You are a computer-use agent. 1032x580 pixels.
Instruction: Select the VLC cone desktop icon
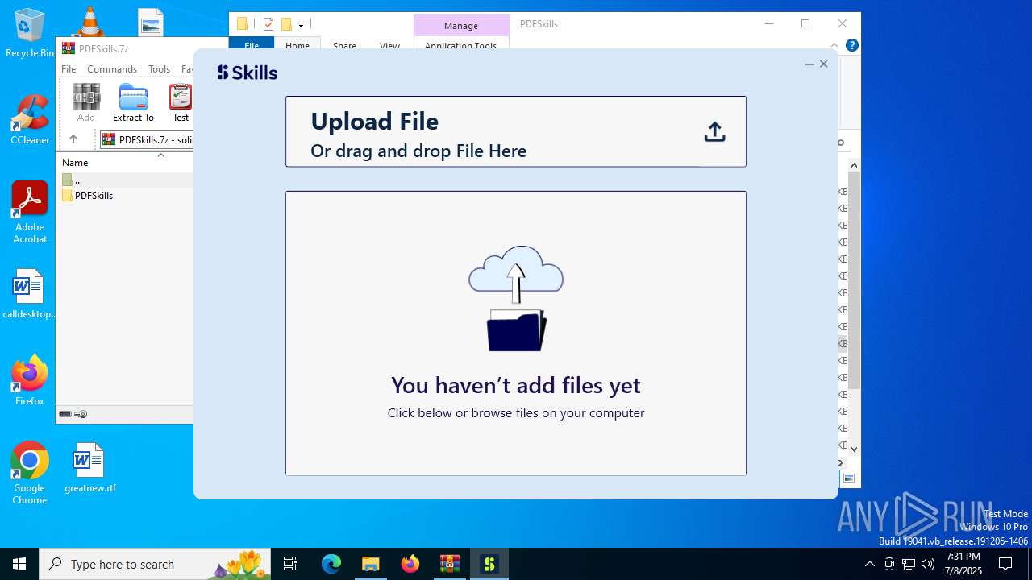coord(89,21)
